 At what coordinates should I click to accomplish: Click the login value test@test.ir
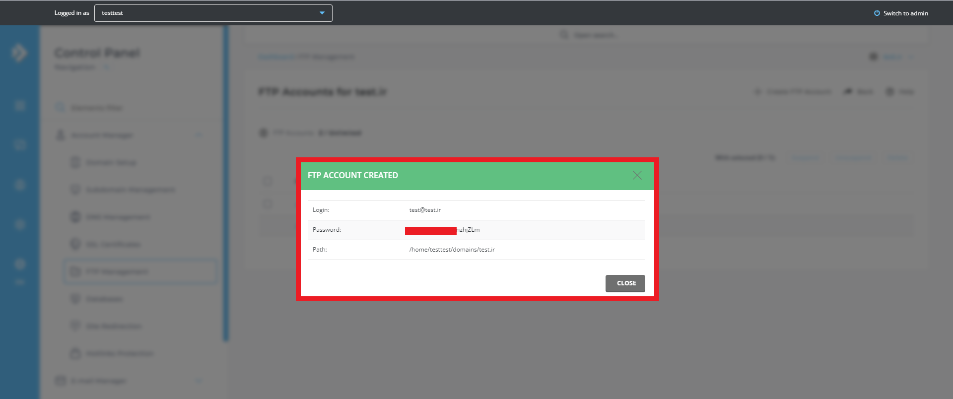425,210
